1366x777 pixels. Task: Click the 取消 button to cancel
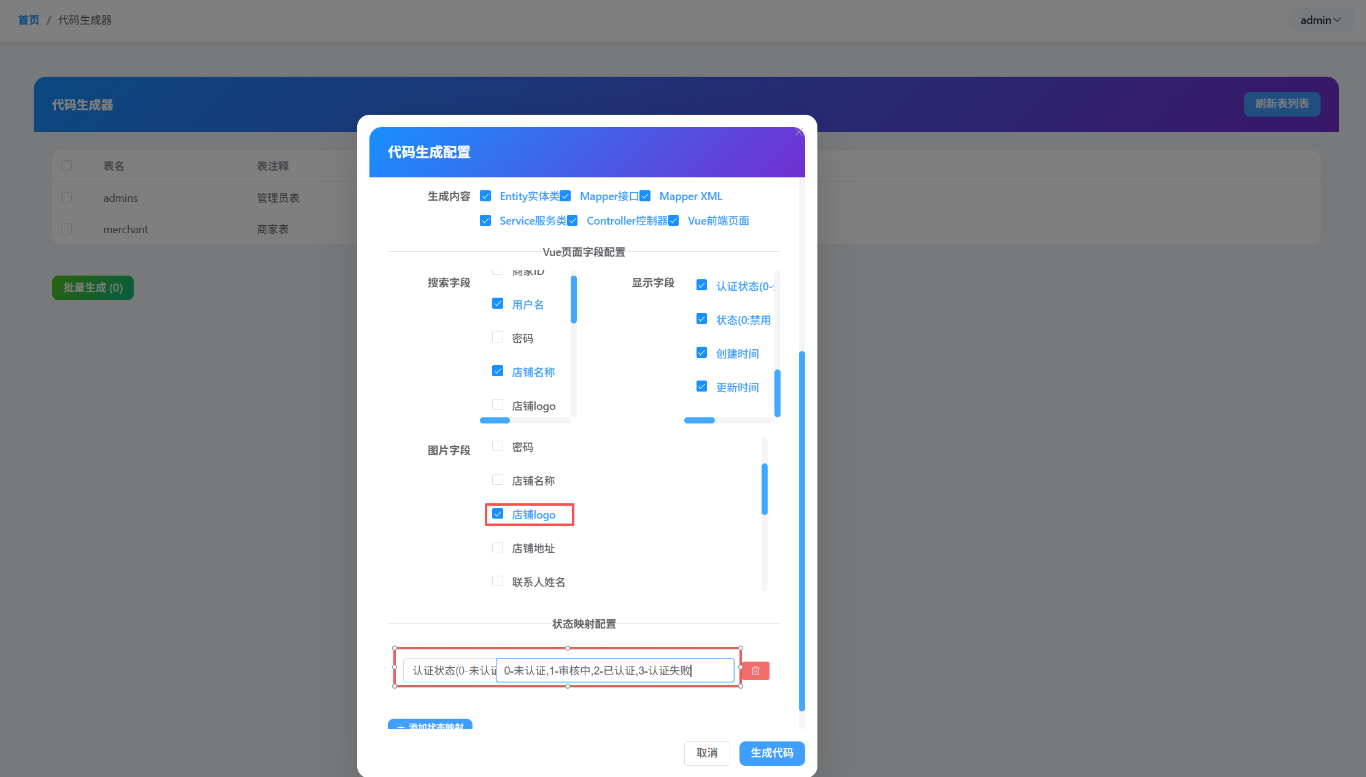pyautogui.click(x=707, y=753)
